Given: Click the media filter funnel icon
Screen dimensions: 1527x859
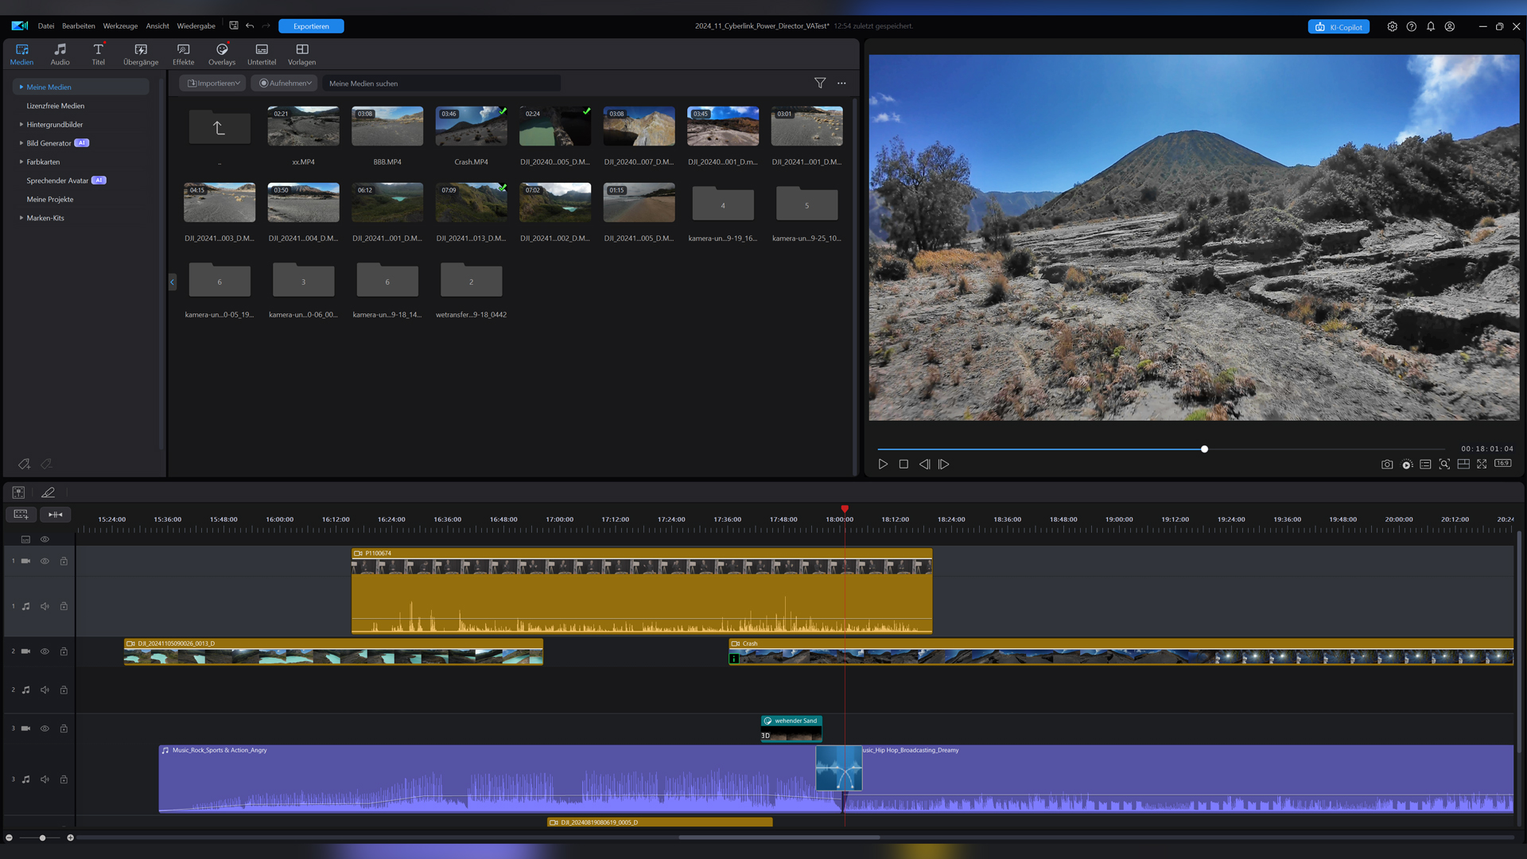Looking at the screenshot, I should [820, 83].
